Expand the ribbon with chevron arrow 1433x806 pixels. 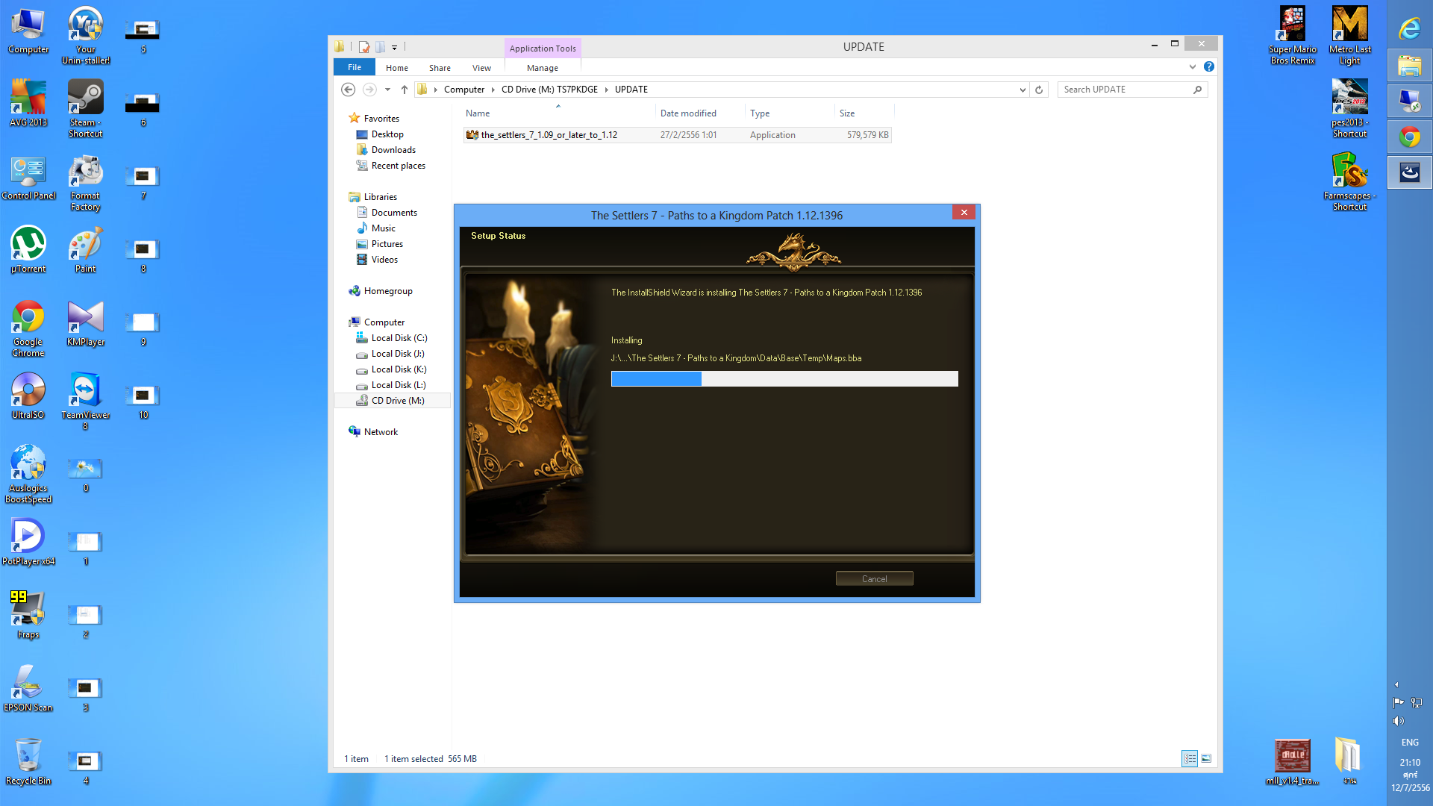tap(1193, 67)
